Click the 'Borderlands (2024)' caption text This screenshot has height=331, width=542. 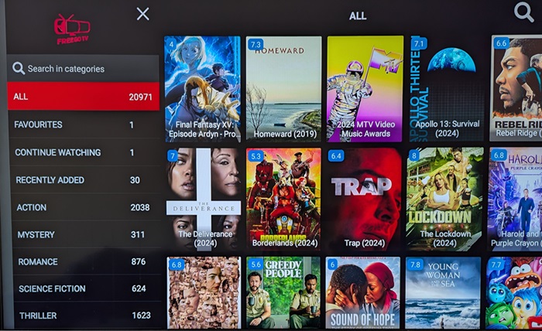[285, 243]
